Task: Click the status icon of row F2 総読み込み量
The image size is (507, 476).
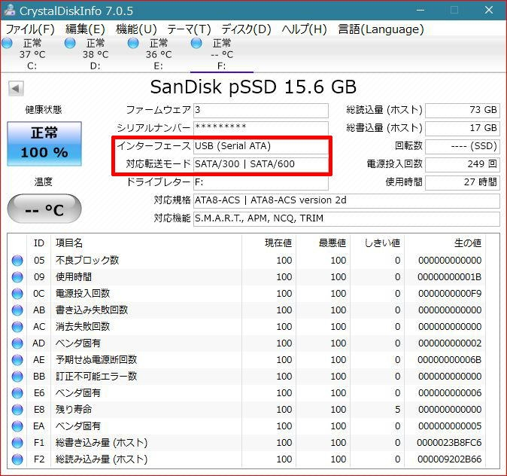Action: tap(17, 459)
